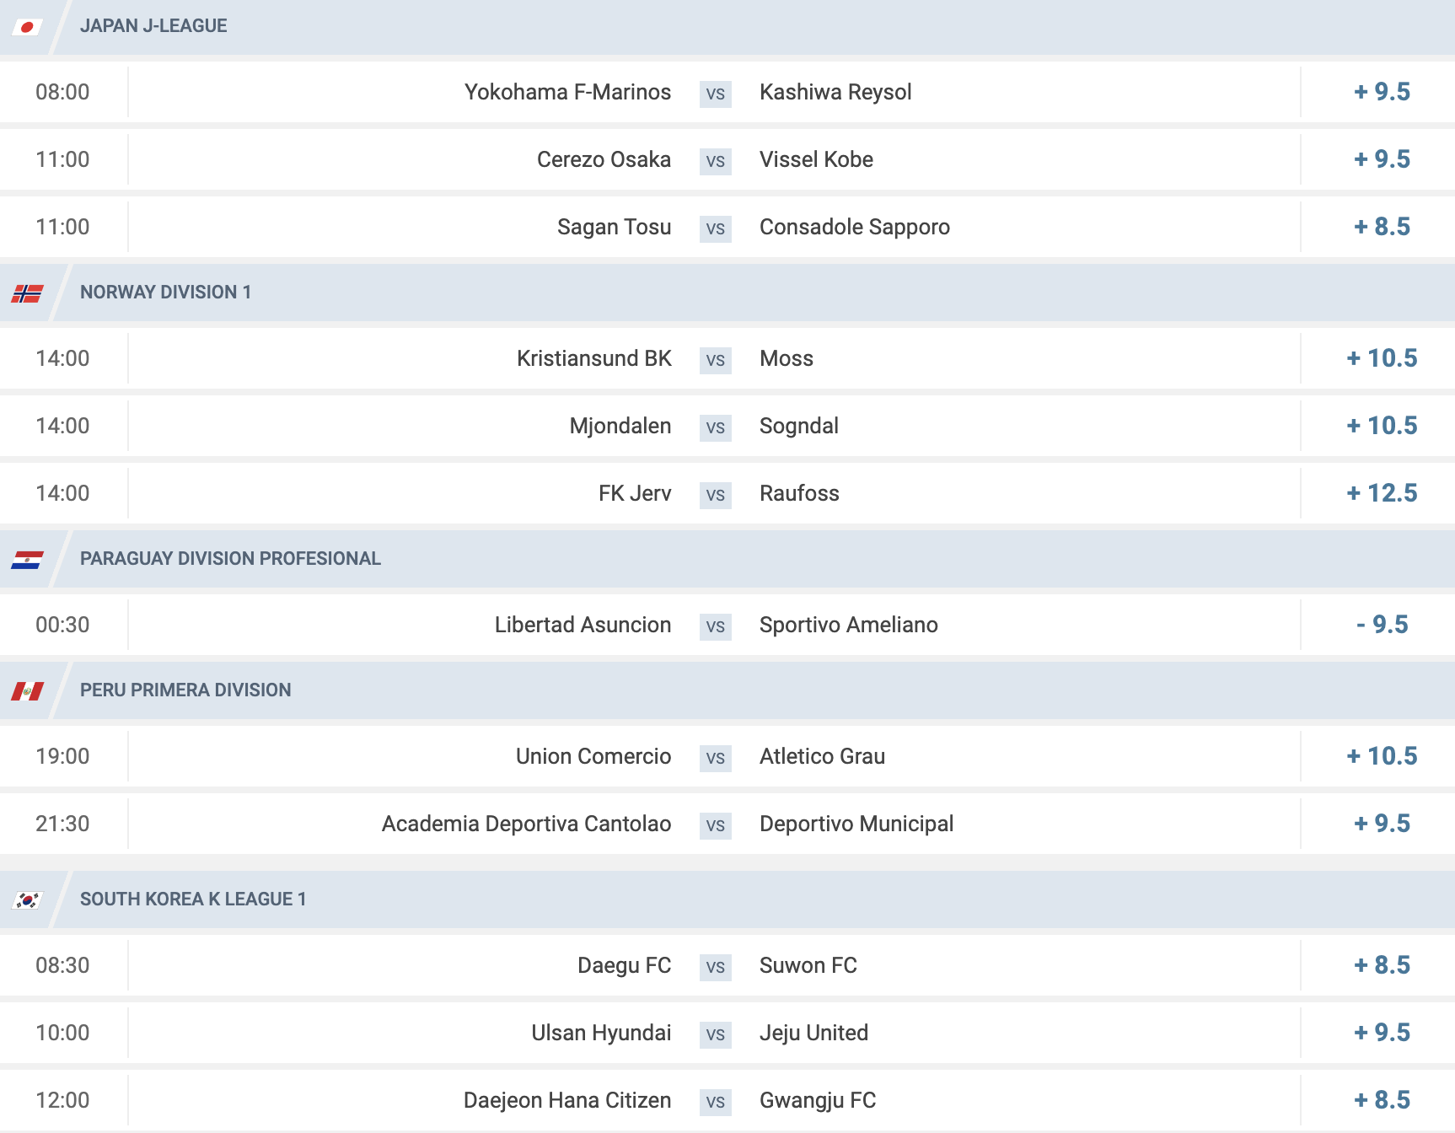Open the Japan J-League header
1455x1133 pixels.
(x=153, y=26)
